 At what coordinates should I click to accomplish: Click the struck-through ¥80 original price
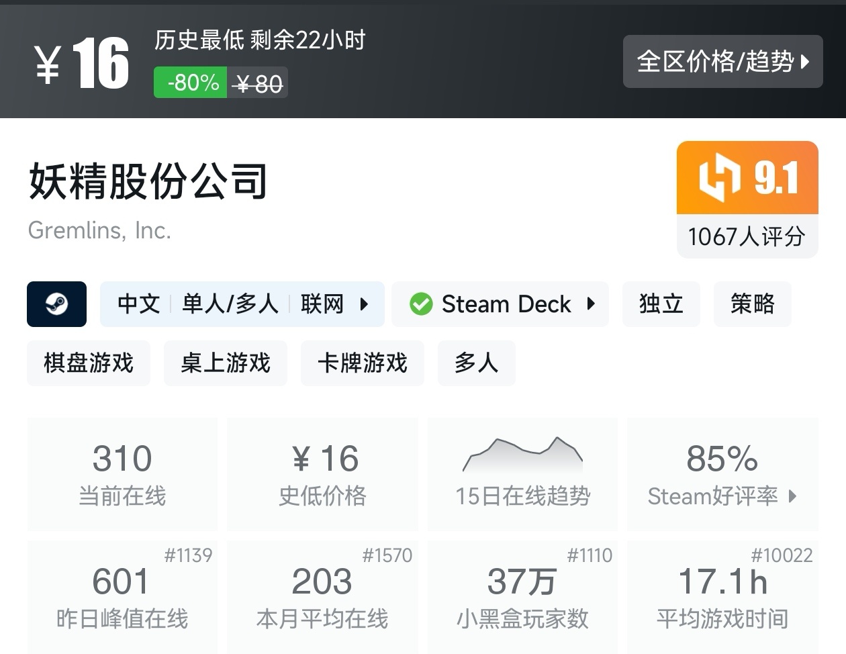[258, 83]
